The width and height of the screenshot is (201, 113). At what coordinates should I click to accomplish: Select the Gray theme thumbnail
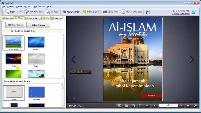[36, 59]
